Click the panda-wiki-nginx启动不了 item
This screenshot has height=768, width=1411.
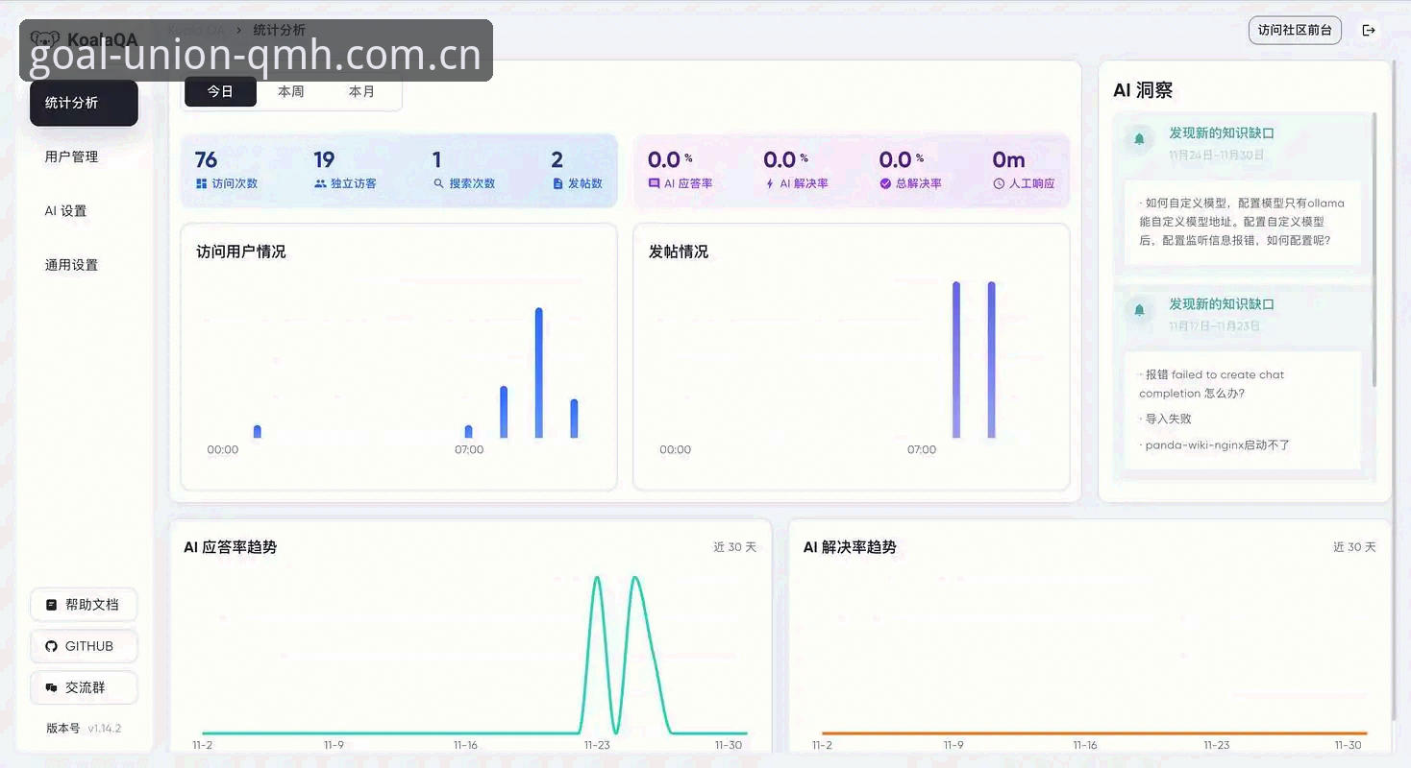pyautogui.click(x=1215, y=444)
